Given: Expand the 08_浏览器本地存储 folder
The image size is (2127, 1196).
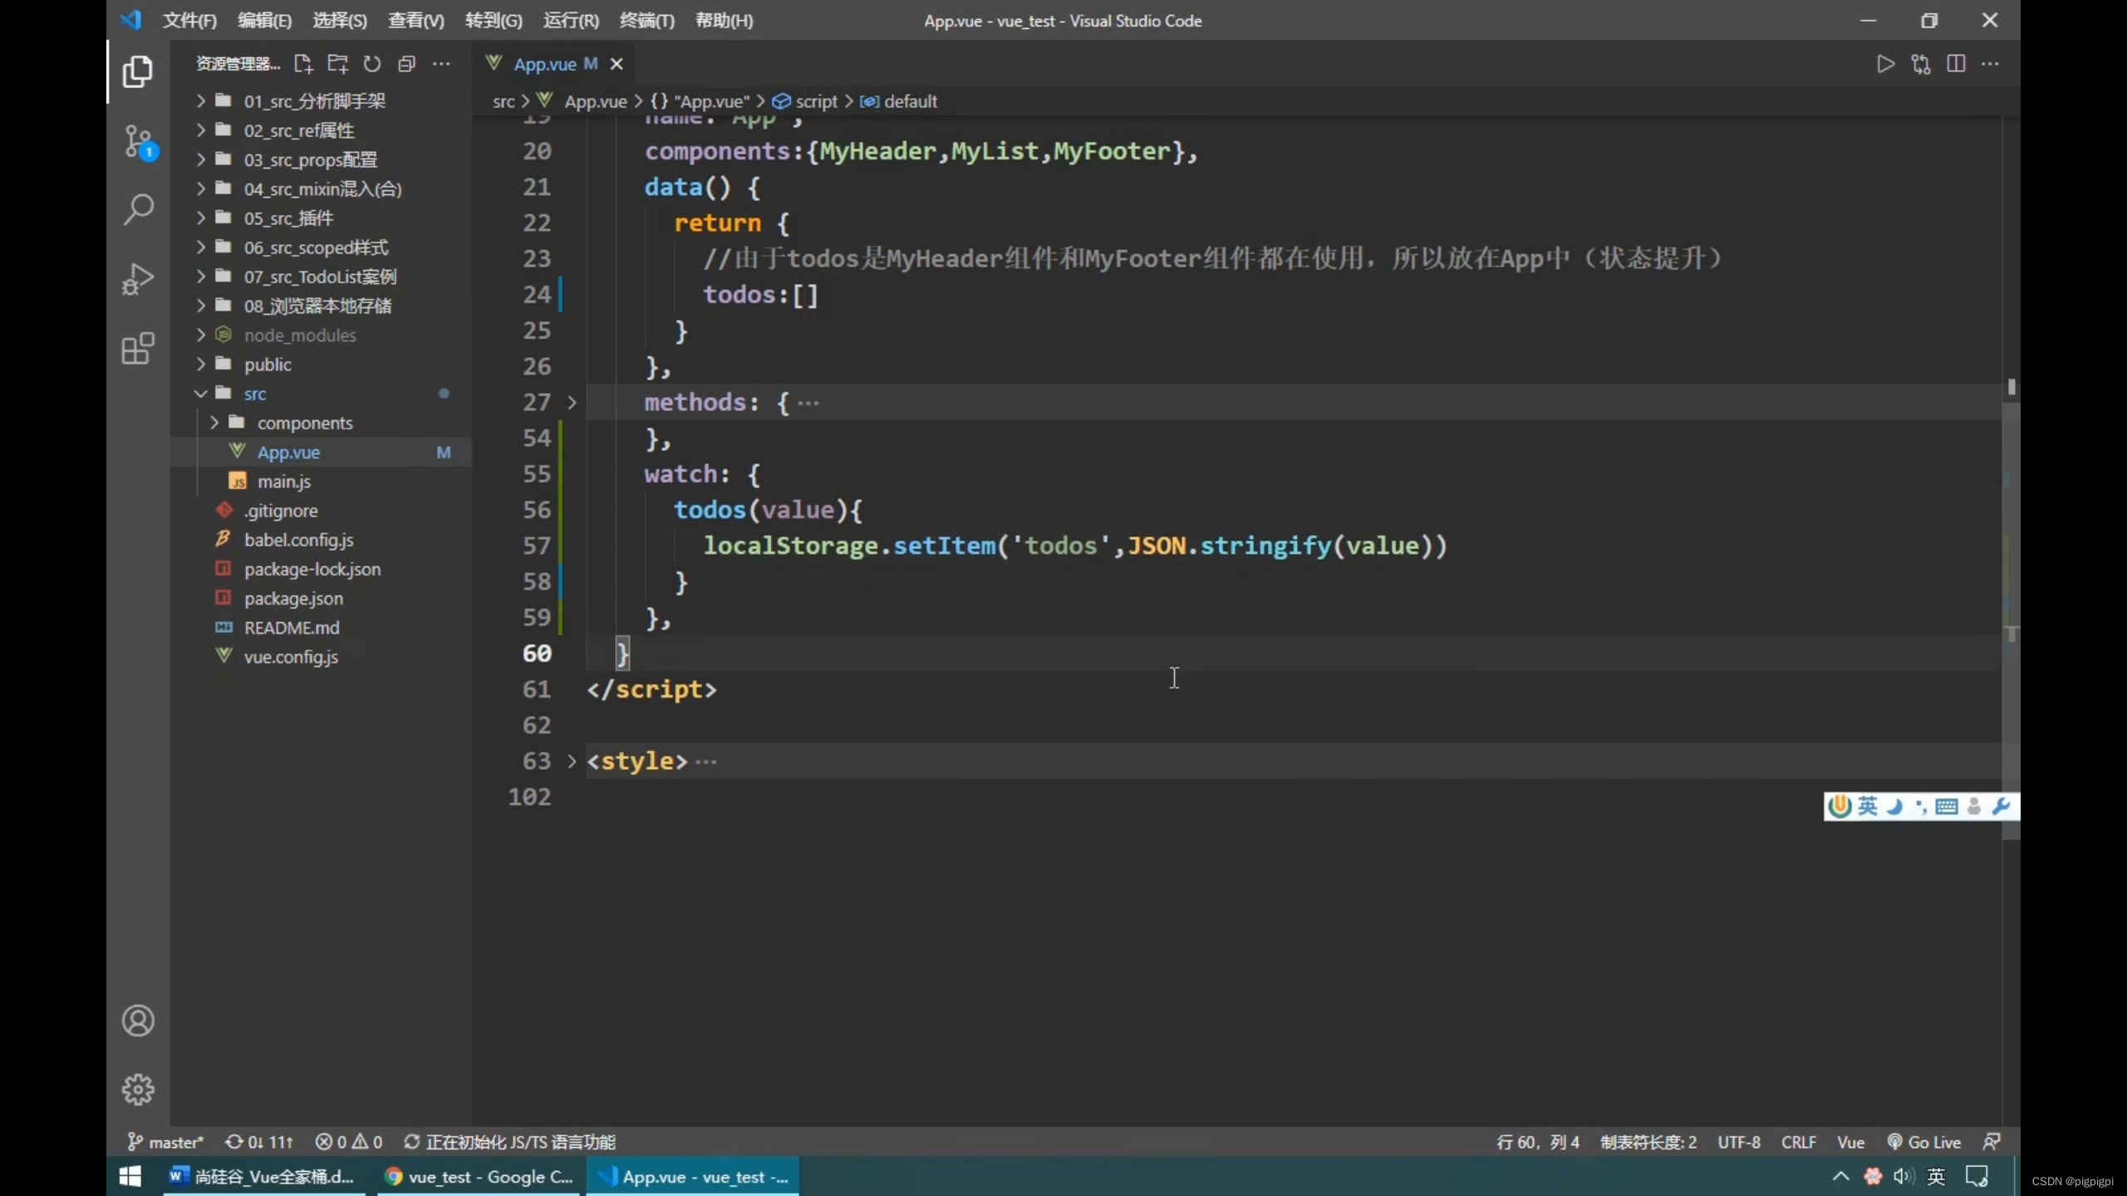Looking at the screenshot, I should pos(321,306).
